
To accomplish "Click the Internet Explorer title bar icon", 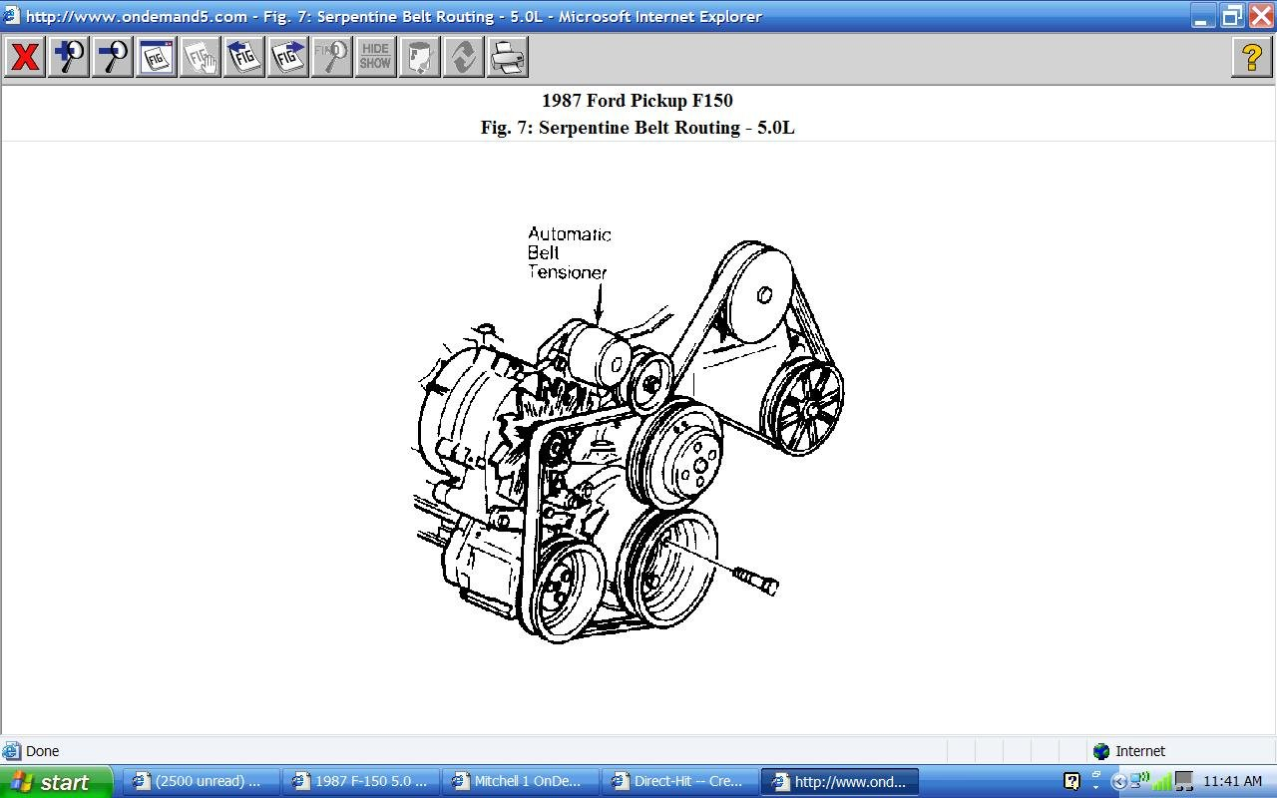I will [x=11, y=16].
